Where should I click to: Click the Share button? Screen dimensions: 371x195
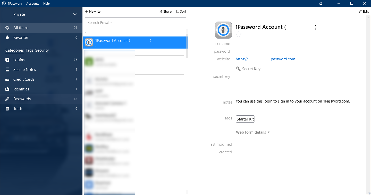(165, 12)
